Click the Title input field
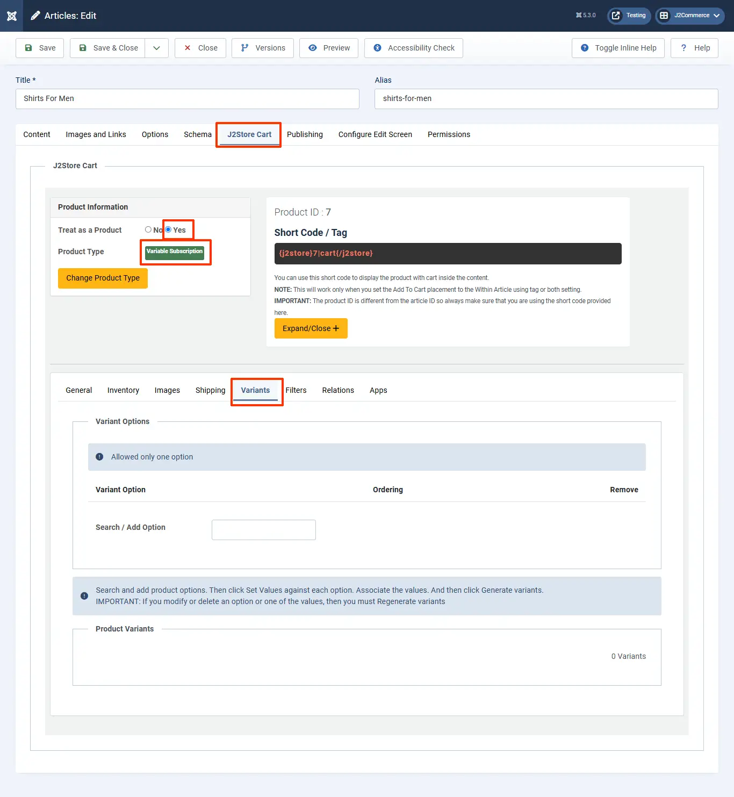The height and width of the screenshot is (797, 734). 188,99
